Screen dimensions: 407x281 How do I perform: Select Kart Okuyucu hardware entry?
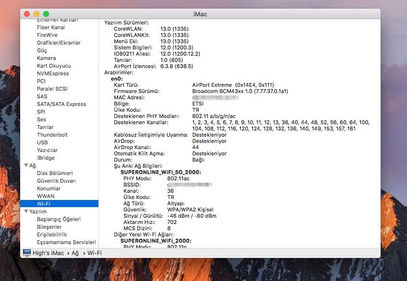pos(54,66)
